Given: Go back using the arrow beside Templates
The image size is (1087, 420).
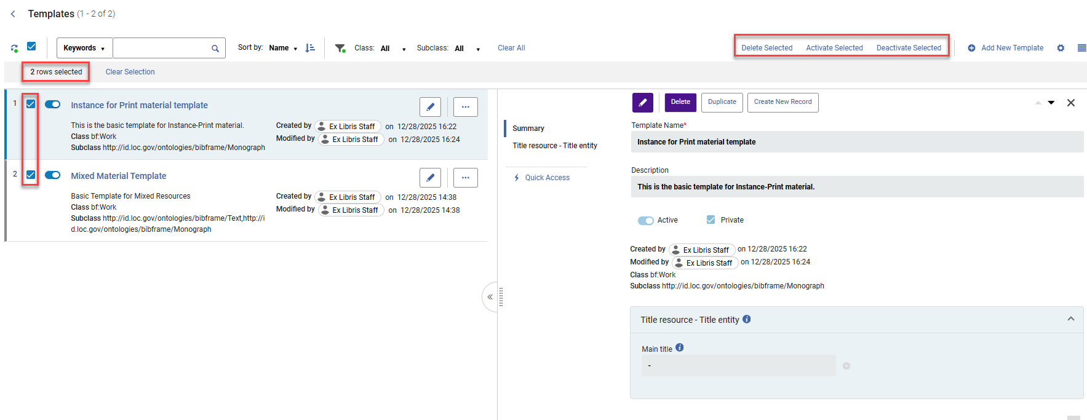Looking at the screenshot, I should pos(13,14).
